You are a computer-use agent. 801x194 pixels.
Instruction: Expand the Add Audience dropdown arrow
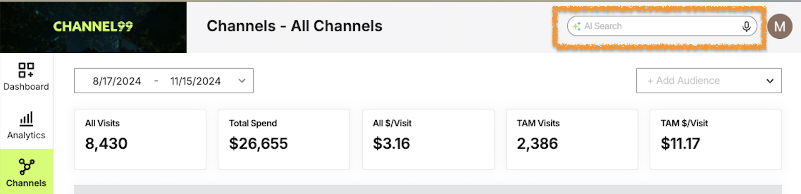pos(770,81)
